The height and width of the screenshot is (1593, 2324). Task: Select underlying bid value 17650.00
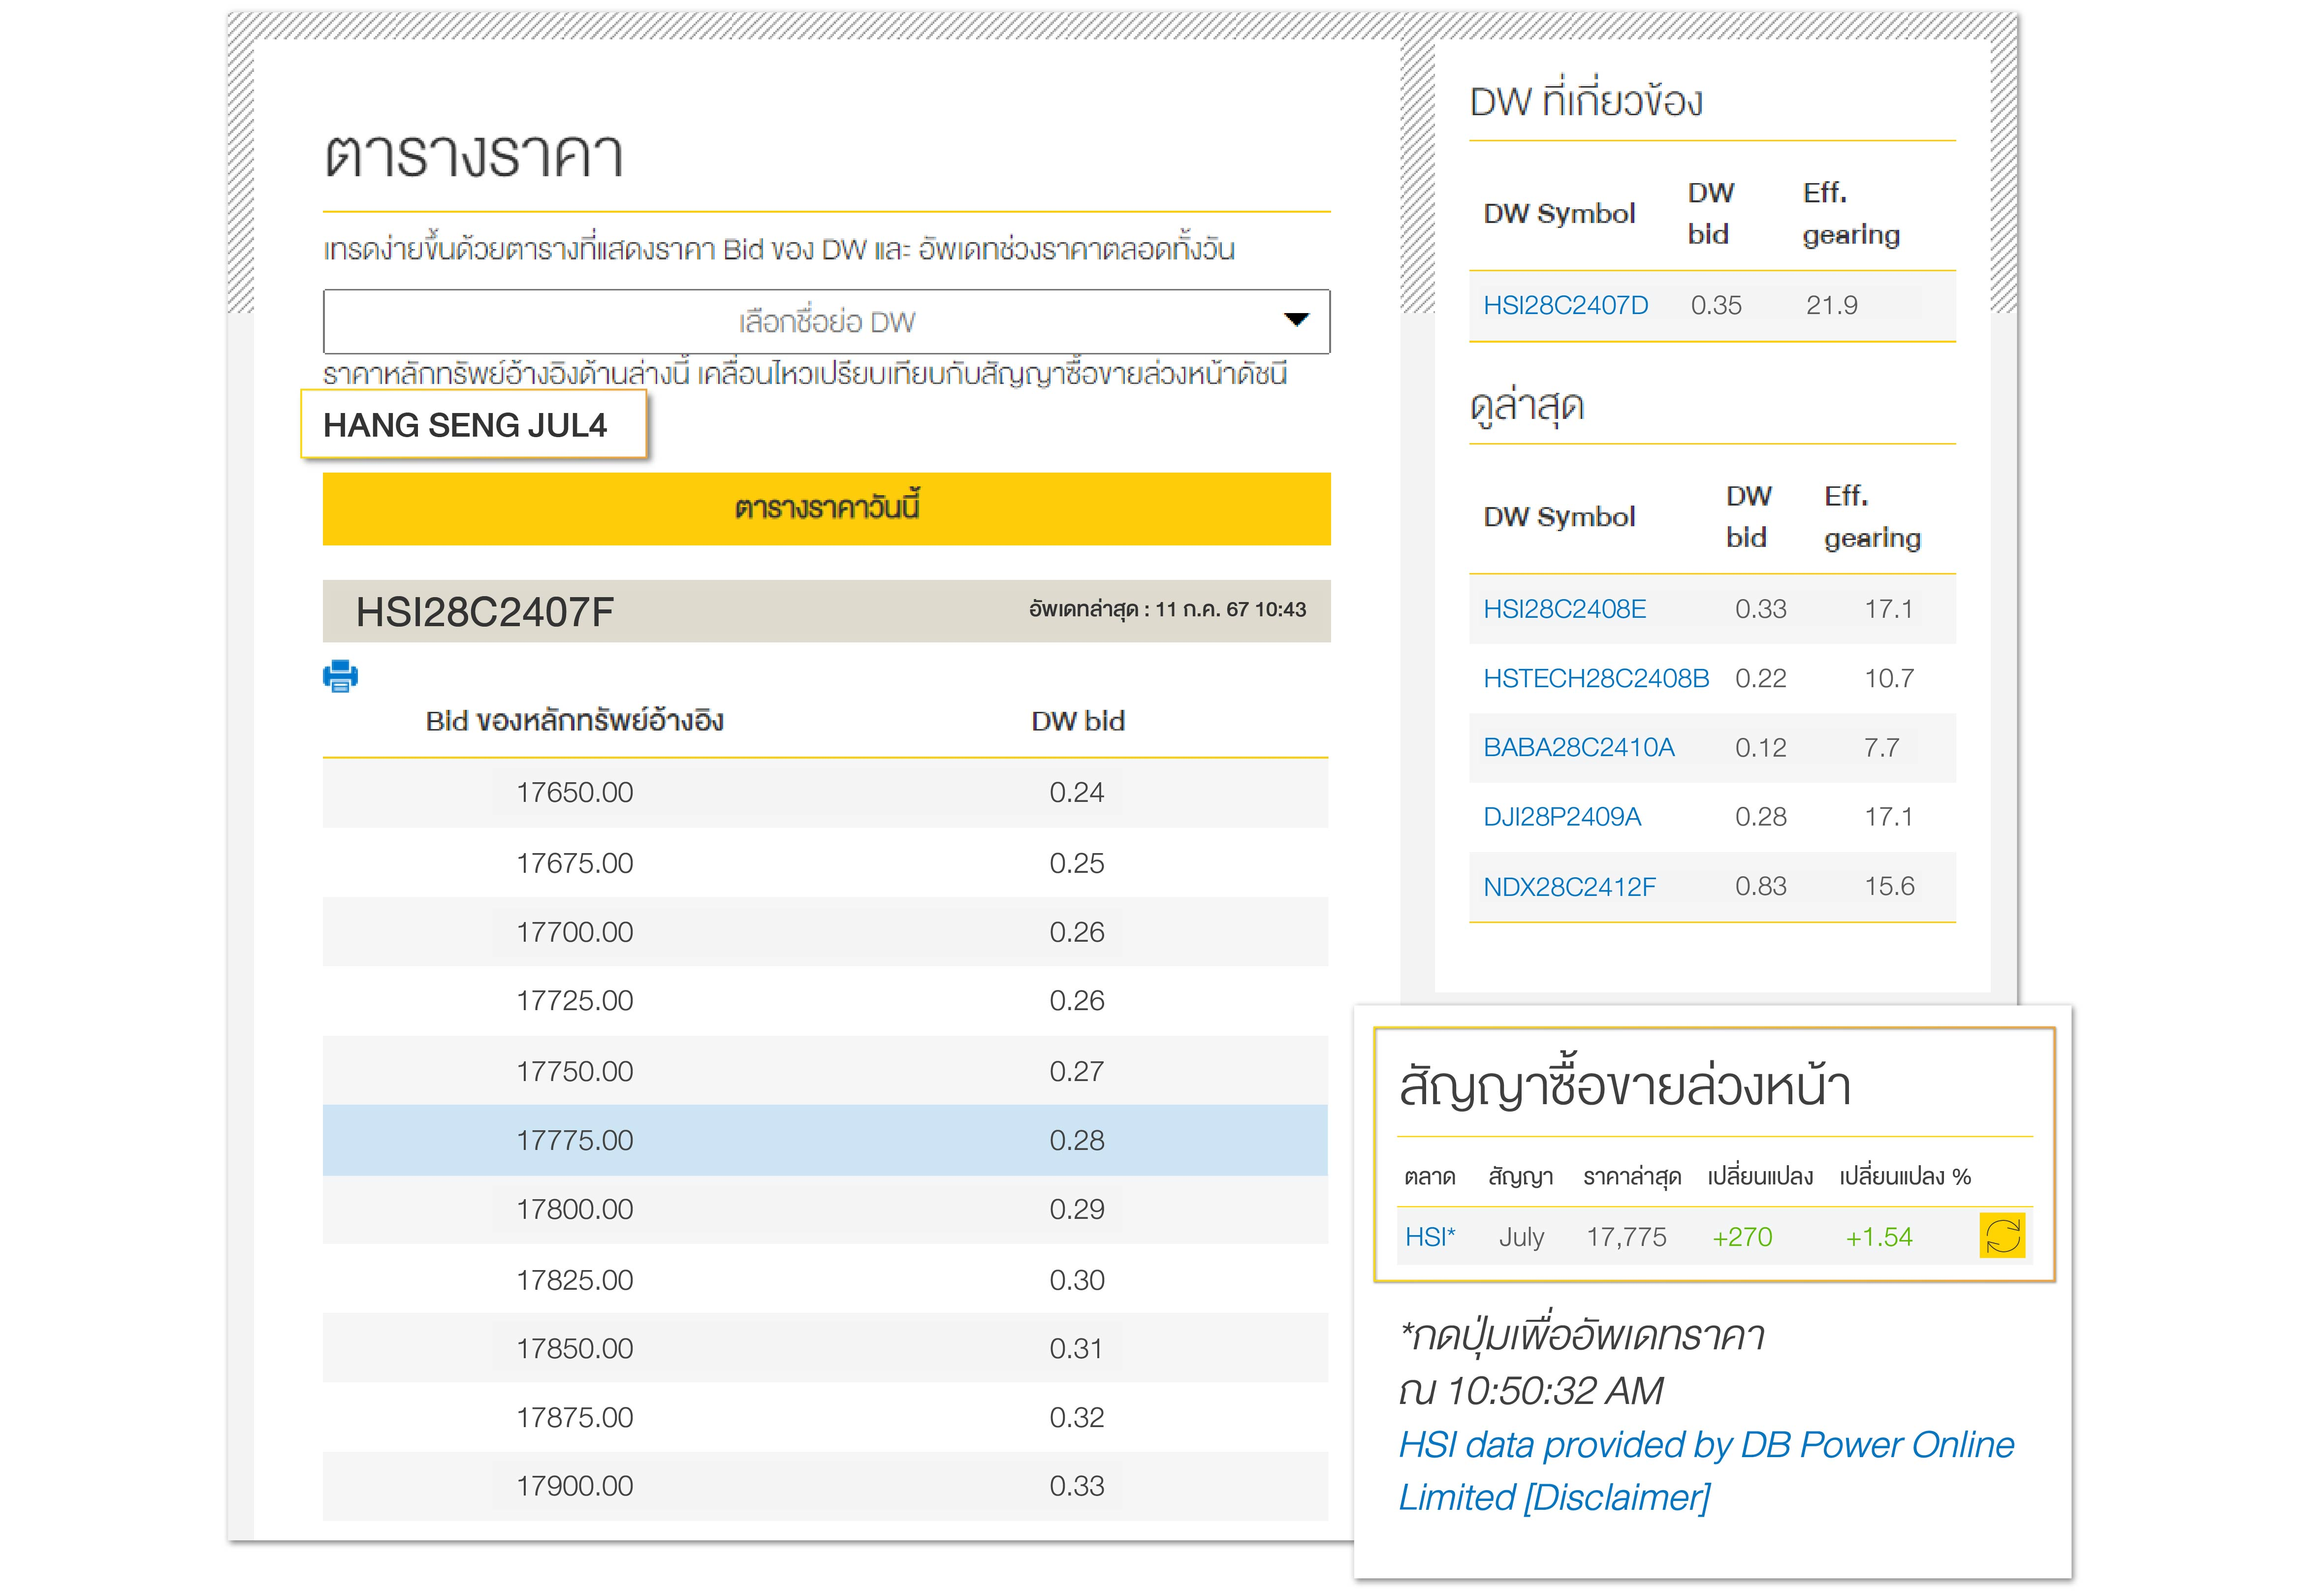pos(574,792)
